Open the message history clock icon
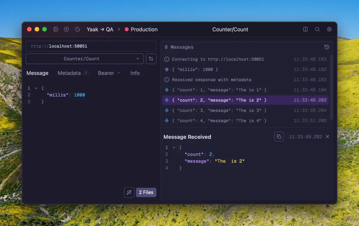359x226 pixels. coord(327,47)
